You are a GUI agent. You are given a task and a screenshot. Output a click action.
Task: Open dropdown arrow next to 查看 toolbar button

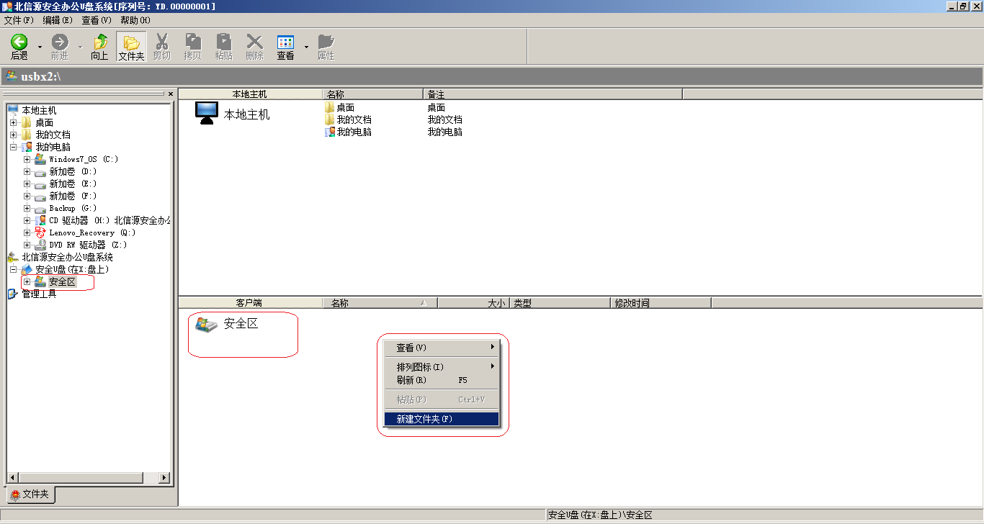(x=306, y=48)
